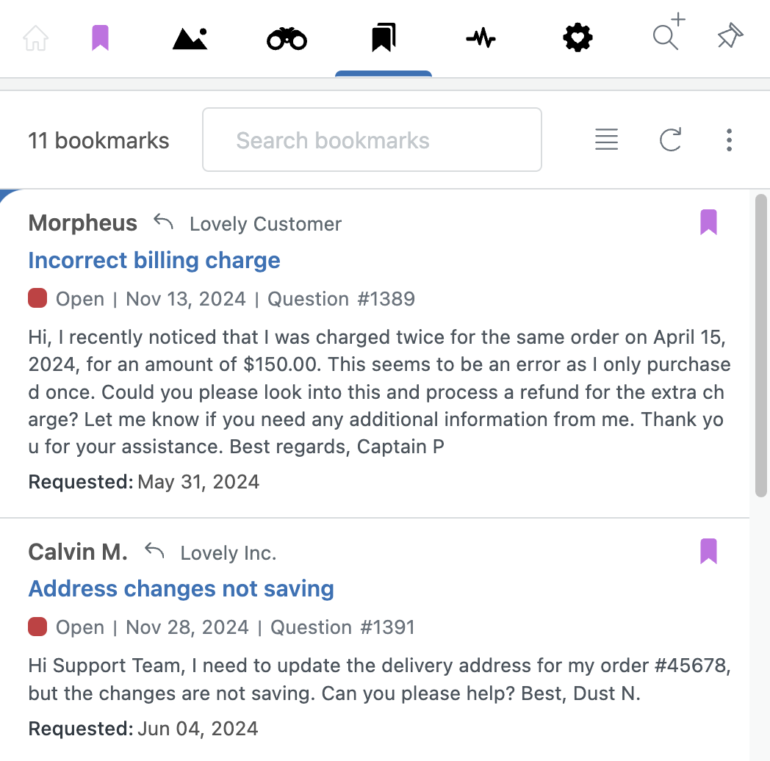Image resolution: width=770 pixels, height=761 pixels.
Task: Remove bookmark on Morpheus ticket
Action: 708,222
